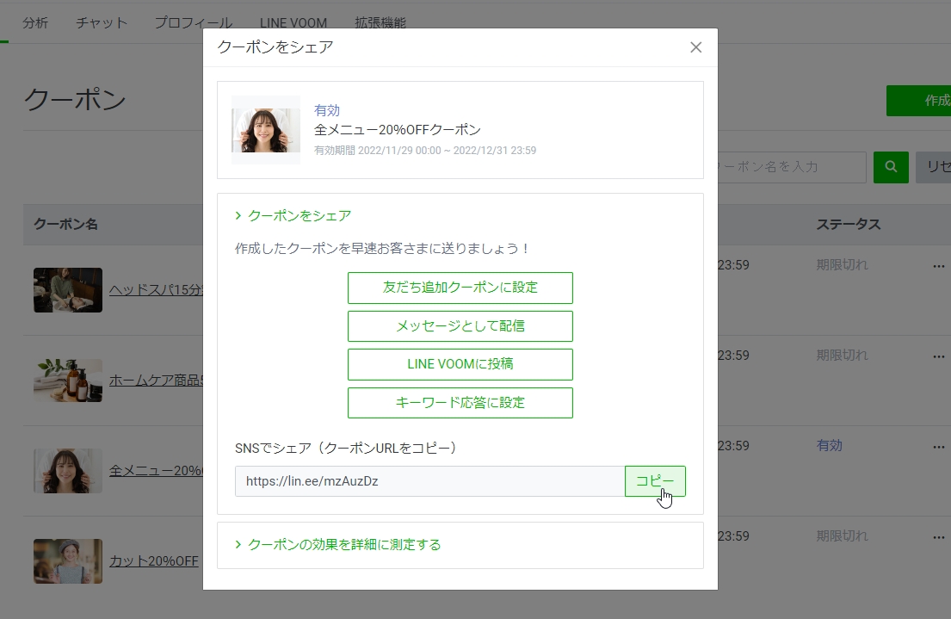Open more options for first expired coupon

[938, 266]
